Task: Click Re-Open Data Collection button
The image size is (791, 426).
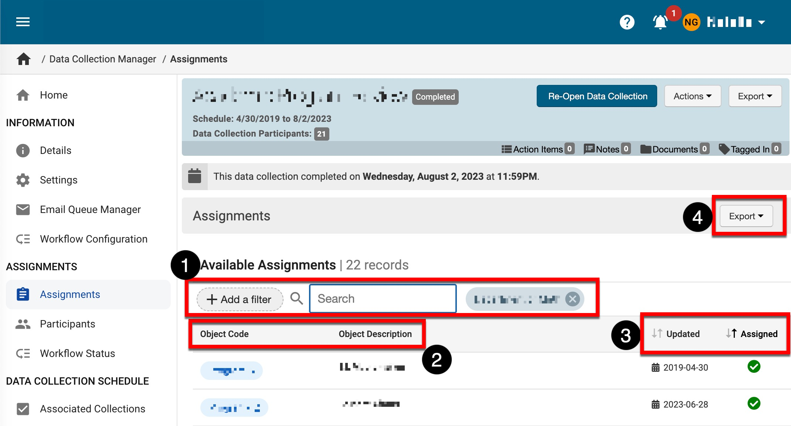Action: pyautogui.click(x=597, y=96)
